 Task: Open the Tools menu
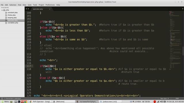coord(35,5)
